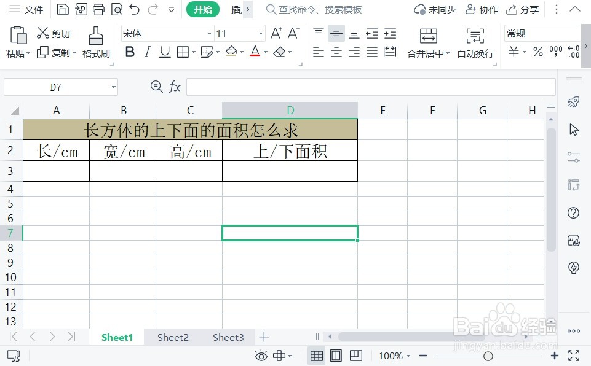Viewport: 591px width, 366px height.
Task: Open the Help question-mark icon in sidebar
Action: (x=573, y=212)
